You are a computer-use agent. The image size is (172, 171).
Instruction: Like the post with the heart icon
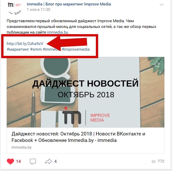coord(10,161)
